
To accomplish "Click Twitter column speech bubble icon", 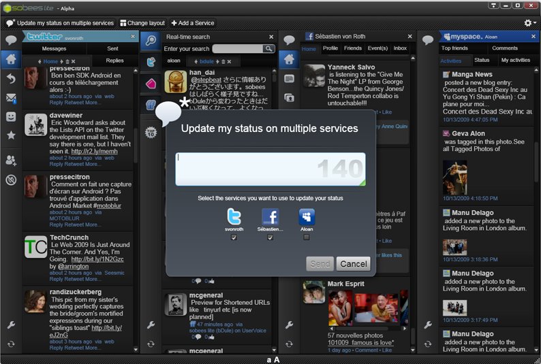I will click(11, 40).
